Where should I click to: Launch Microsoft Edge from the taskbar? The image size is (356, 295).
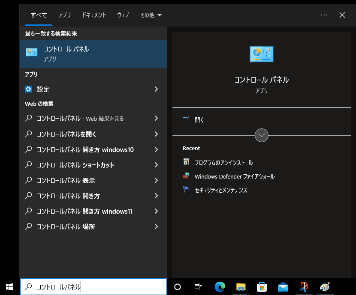click(220, 287)
